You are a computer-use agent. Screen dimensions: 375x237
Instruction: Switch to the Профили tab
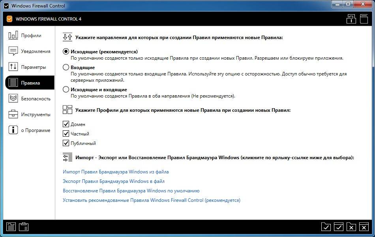point(30,36)
